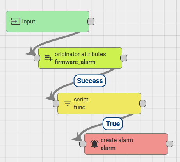Select the Success connection label
180x162 pixels.
click(x=90, y=81)
